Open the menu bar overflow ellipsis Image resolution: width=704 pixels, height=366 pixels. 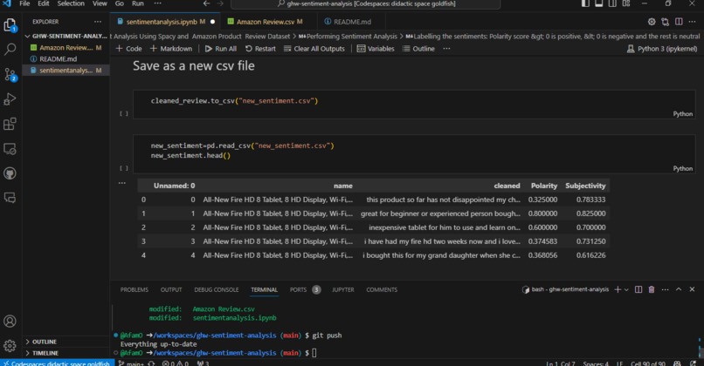157,3
